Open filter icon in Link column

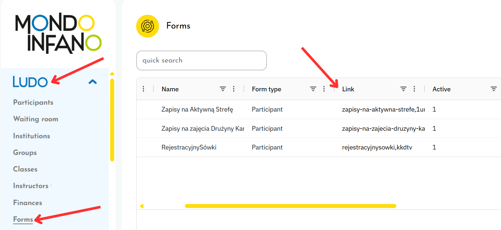pos(403,89)
